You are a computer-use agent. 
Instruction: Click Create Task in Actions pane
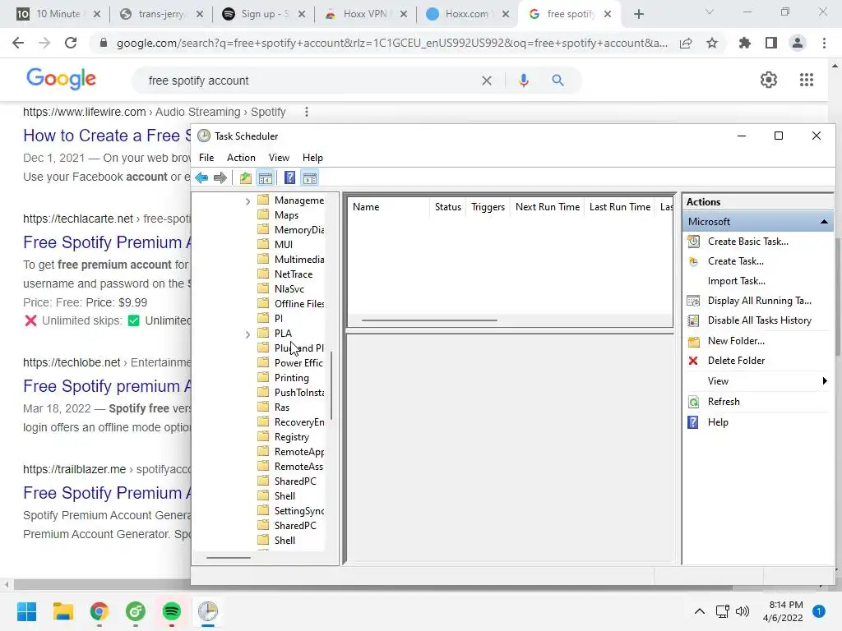(736, 261)
